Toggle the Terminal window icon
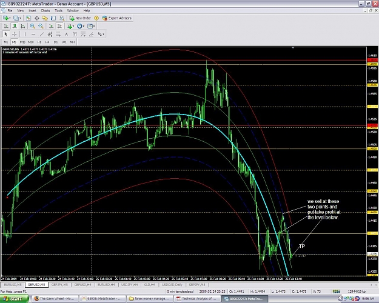 [x=53, y=18]
